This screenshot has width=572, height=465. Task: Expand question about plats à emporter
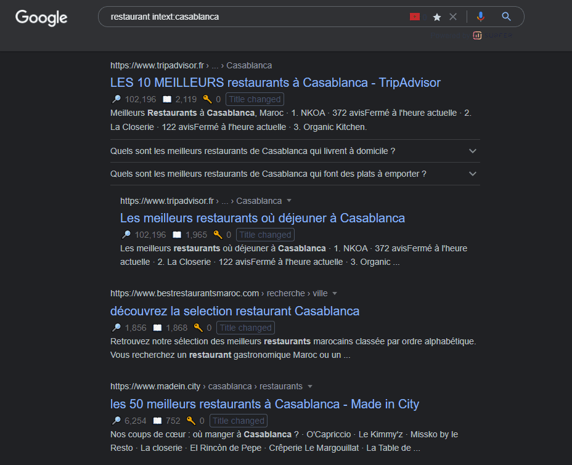pyautogui.click(x=473, y=174)
